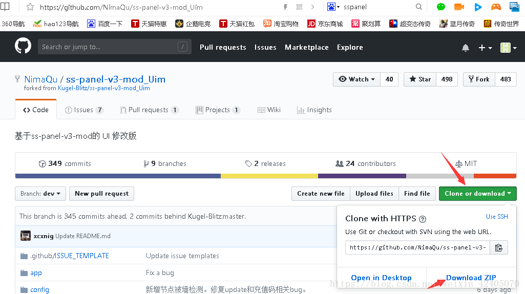Click the orange video camera toolbar icon
The image size is (525, 294).
pos(459,7)
